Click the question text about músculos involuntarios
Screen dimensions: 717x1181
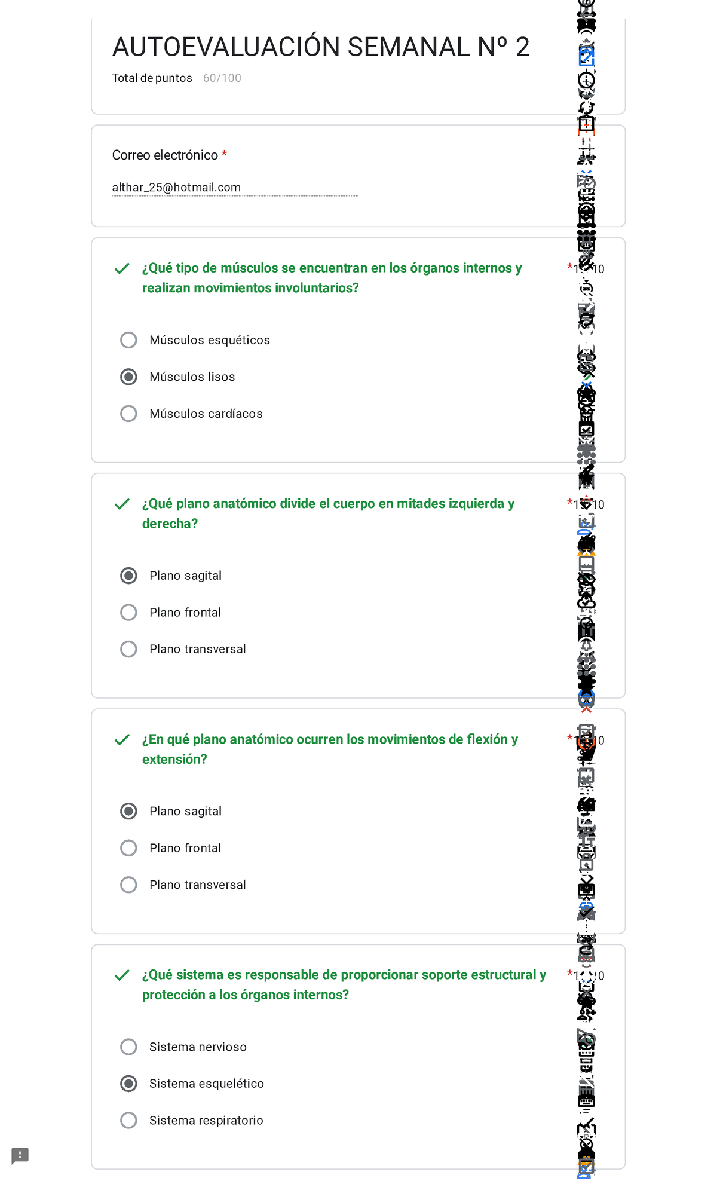pyautogui.click(x=332, y=278)
